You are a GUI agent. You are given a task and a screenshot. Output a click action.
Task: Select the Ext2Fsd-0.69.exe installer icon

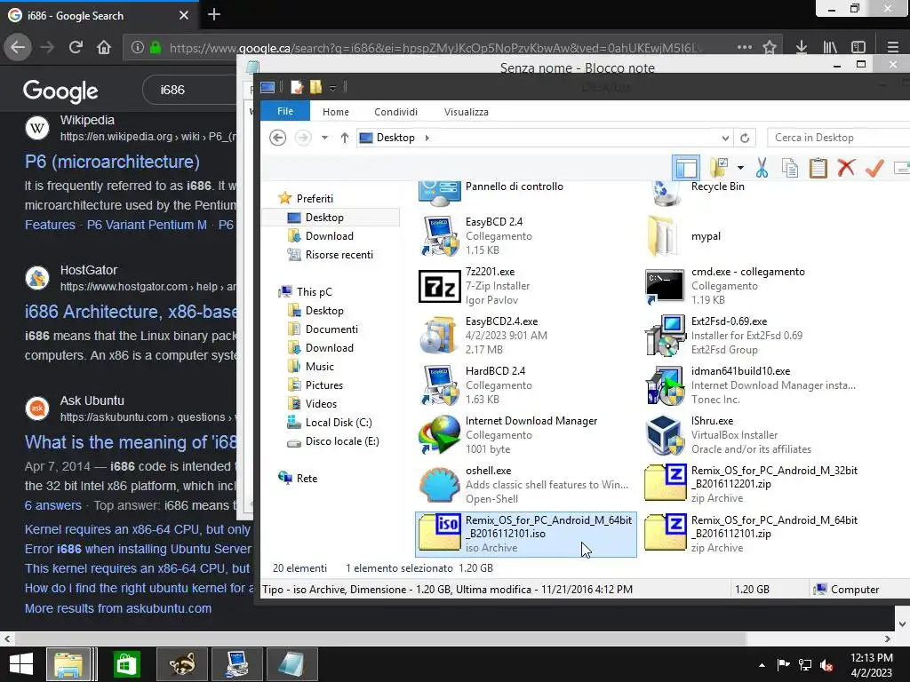pyautogui.click(x=665, y=335)
